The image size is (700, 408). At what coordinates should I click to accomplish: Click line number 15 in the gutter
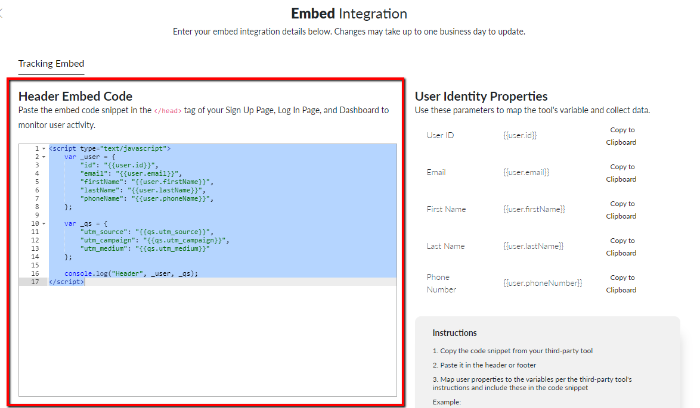[35, 265]
